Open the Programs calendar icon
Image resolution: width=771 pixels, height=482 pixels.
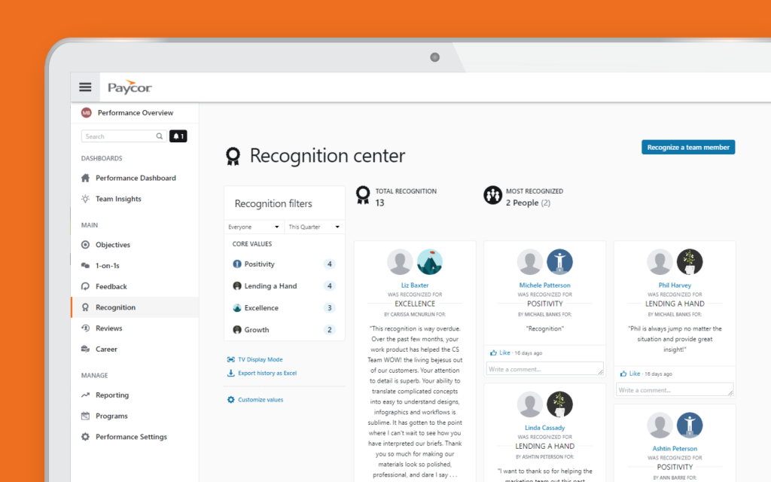tap(84, 416)
